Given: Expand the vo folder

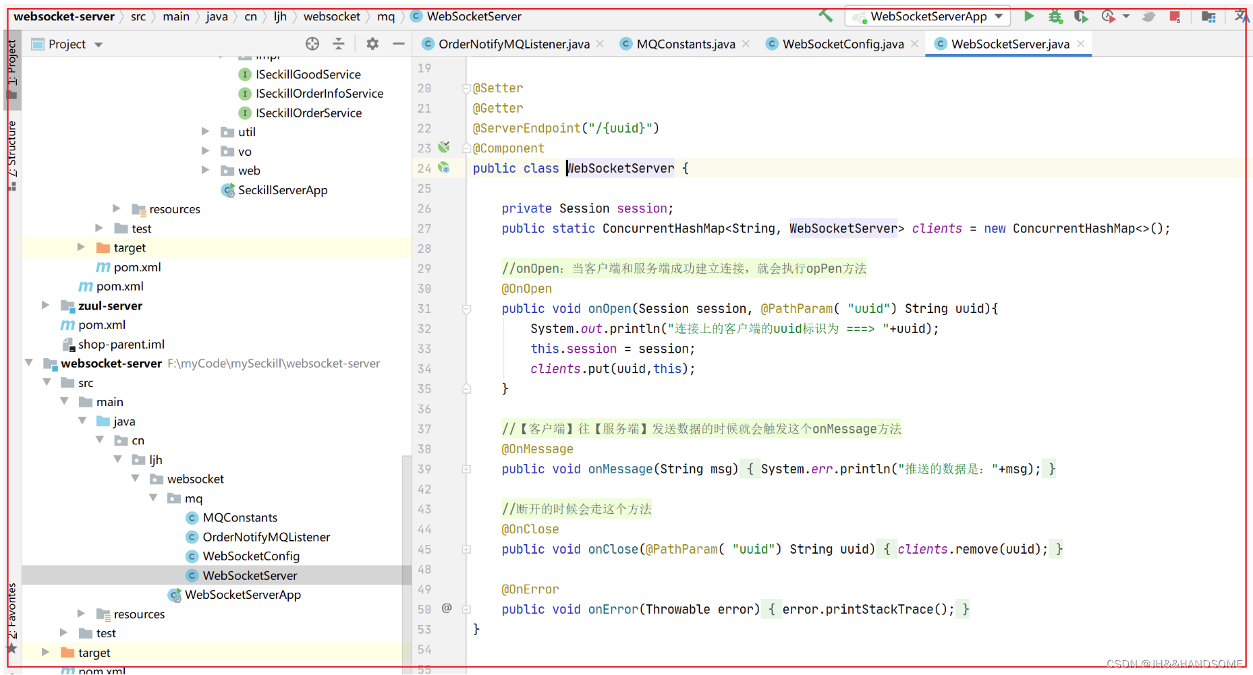Looking at the screenshot, I should click(x=206, y=151).
